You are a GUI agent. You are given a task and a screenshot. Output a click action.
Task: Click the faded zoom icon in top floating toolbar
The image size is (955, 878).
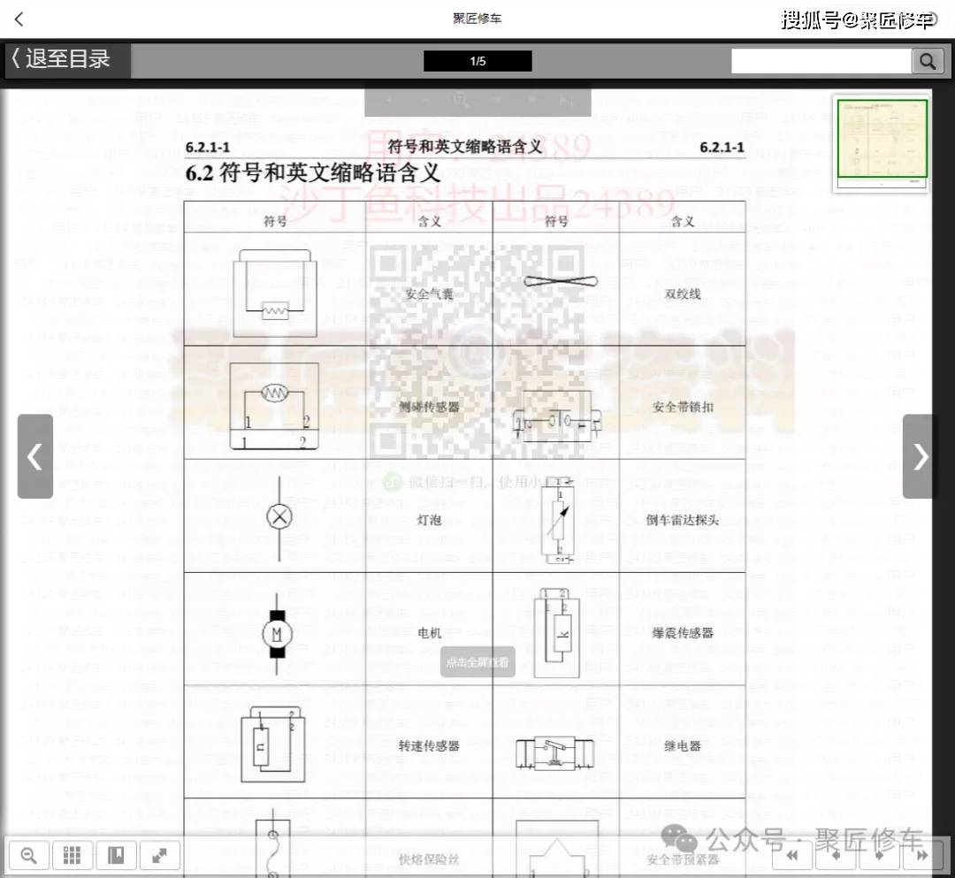pyautogui.click(x=461, y=100)
